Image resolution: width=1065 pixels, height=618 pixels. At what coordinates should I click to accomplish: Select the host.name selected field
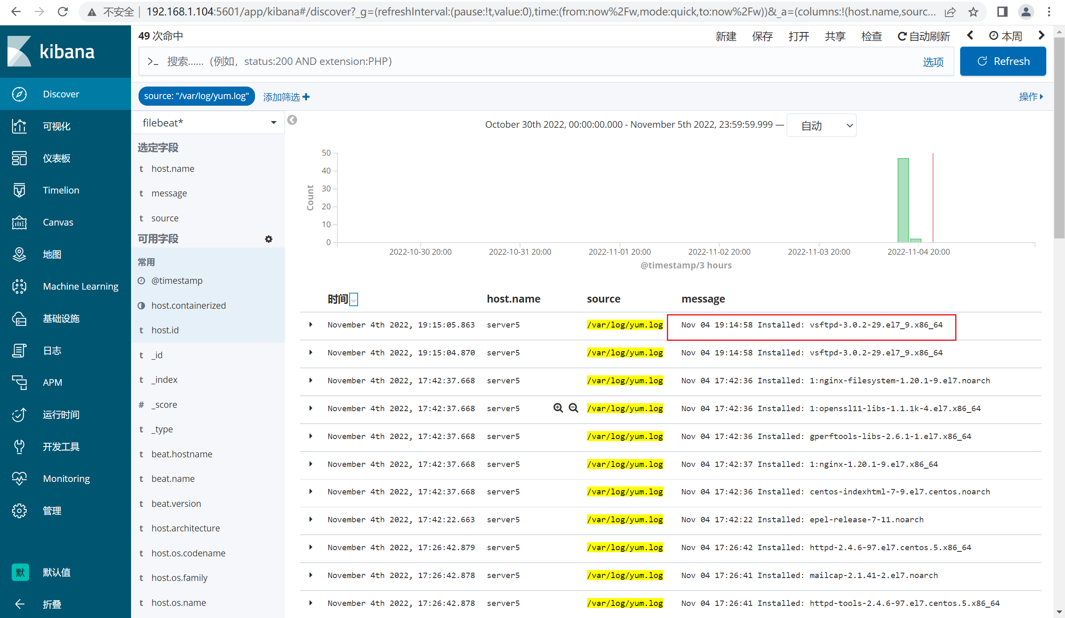173,169
